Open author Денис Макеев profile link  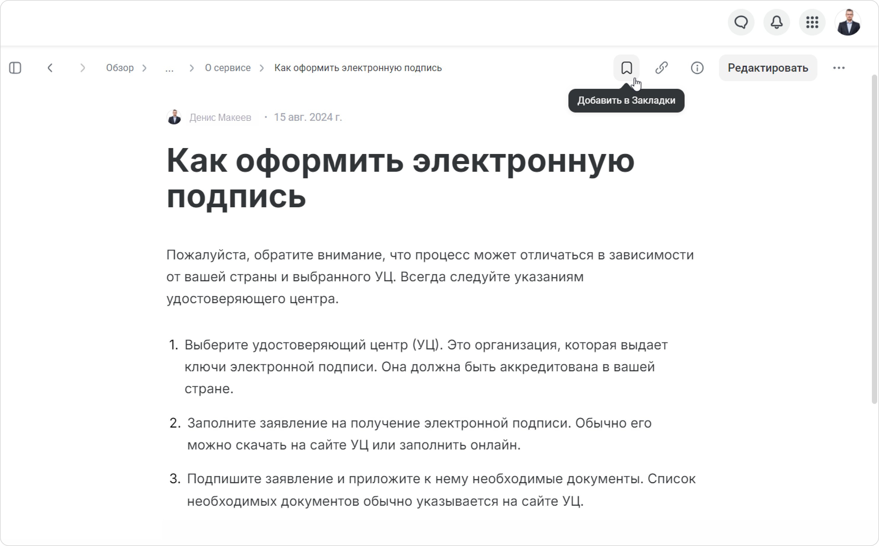(x=220, y=117)
